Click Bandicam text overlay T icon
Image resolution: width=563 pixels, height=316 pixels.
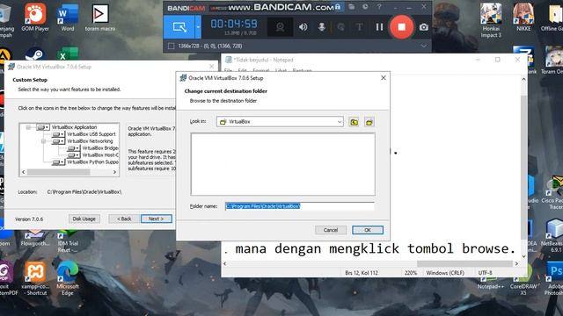tap(360, 27)
